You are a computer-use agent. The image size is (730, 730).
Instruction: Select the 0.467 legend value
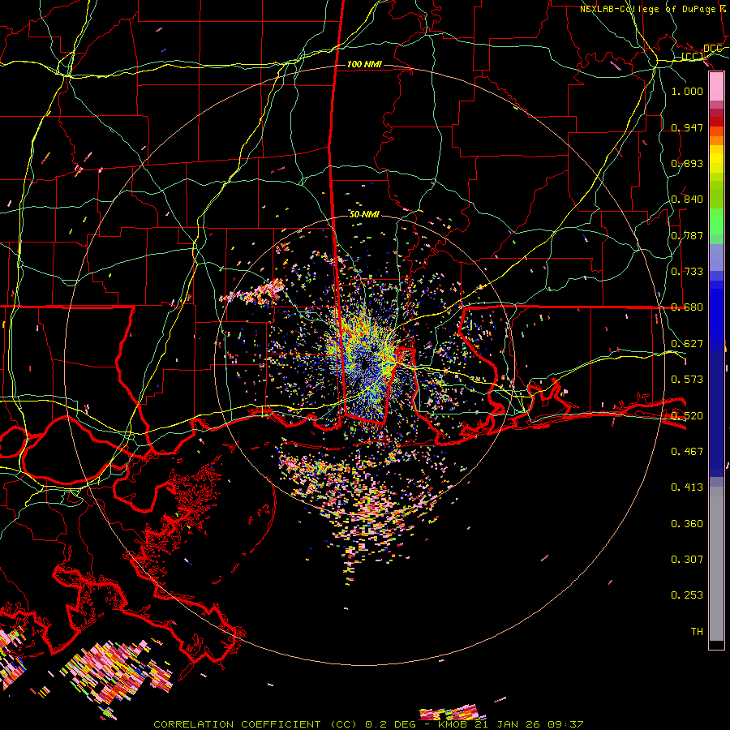tap(687, 452)
